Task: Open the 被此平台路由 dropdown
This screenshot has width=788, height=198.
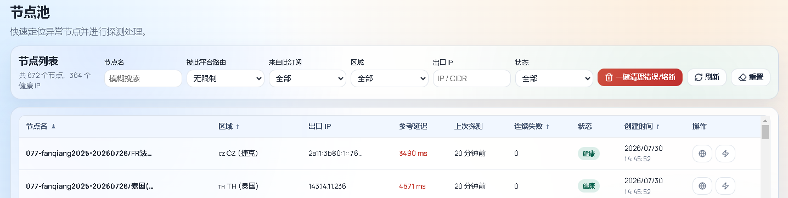Action: (225, 78)
